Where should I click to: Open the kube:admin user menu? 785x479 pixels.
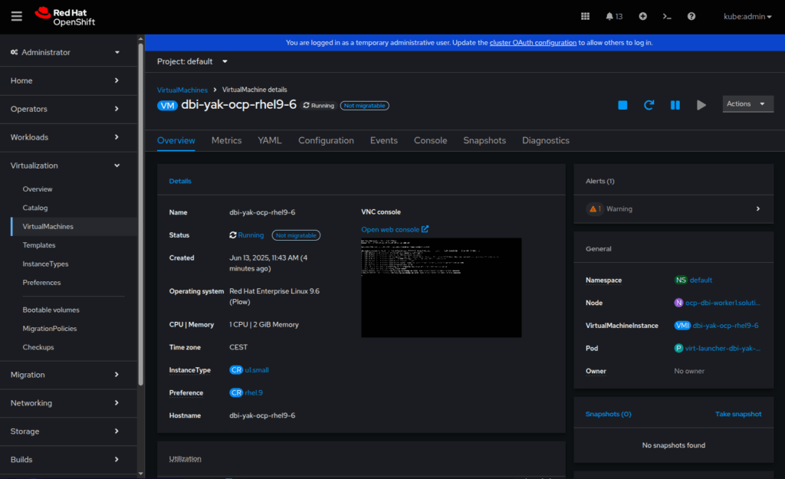coord(747,17)
